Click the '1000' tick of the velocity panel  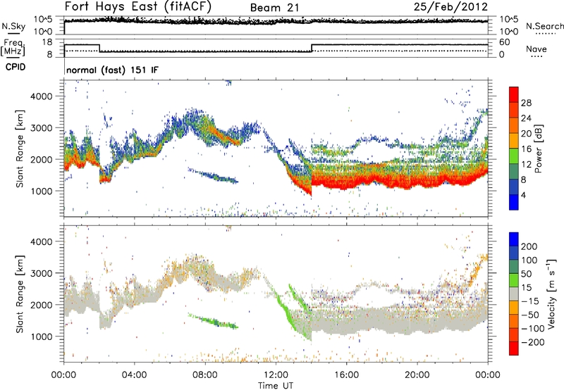[42, 336]
